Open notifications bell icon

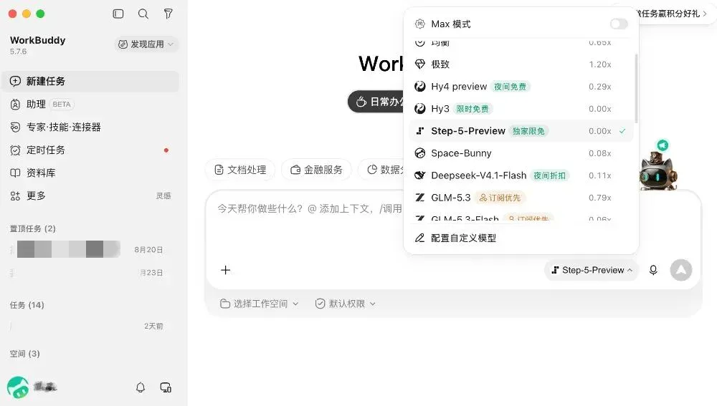141,387
